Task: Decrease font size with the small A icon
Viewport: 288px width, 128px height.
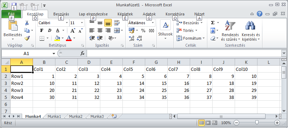Action: [80, 31]
